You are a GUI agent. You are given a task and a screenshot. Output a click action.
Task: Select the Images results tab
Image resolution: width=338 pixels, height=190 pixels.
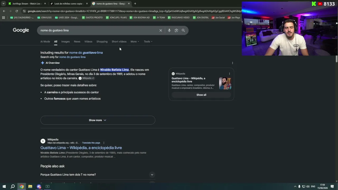(65, 41)
